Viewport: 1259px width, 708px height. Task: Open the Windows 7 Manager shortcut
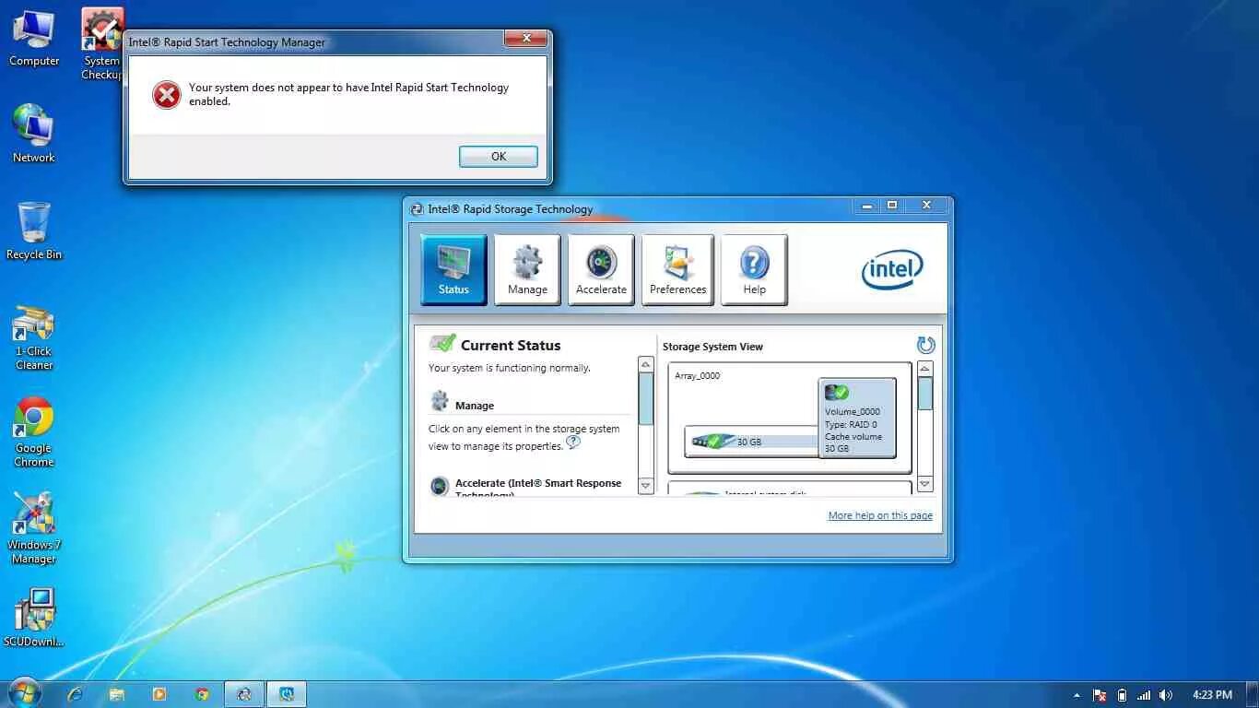(x=34, y=528)
